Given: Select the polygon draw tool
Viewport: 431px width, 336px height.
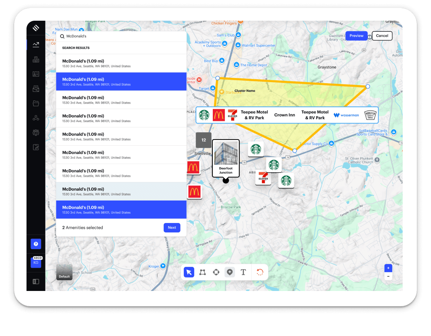Looking at the screenshot, I should pyautogui.click(x=203, y=272).
